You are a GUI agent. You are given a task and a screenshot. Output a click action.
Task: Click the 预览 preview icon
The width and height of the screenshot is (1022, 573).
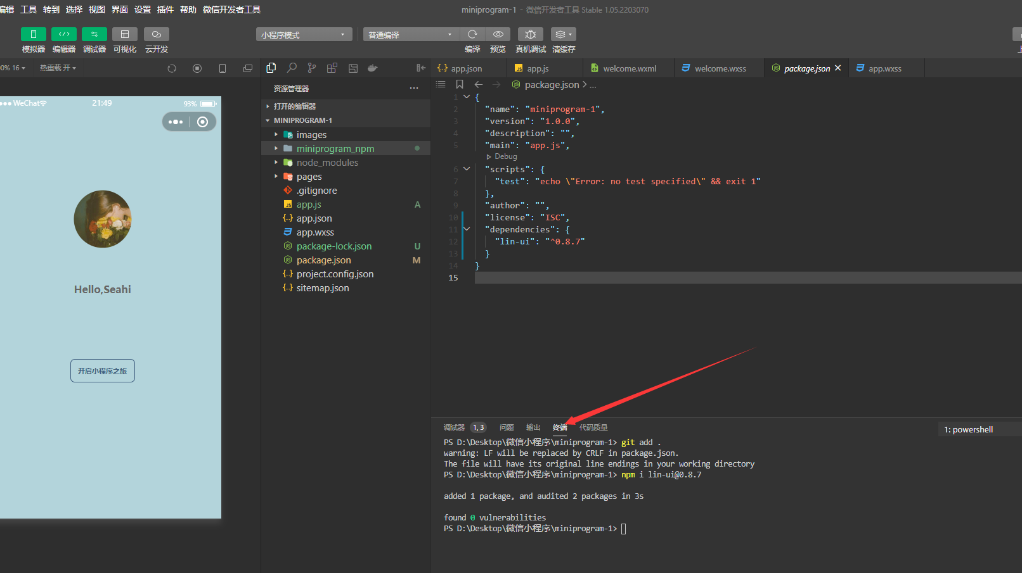point(498,34)
